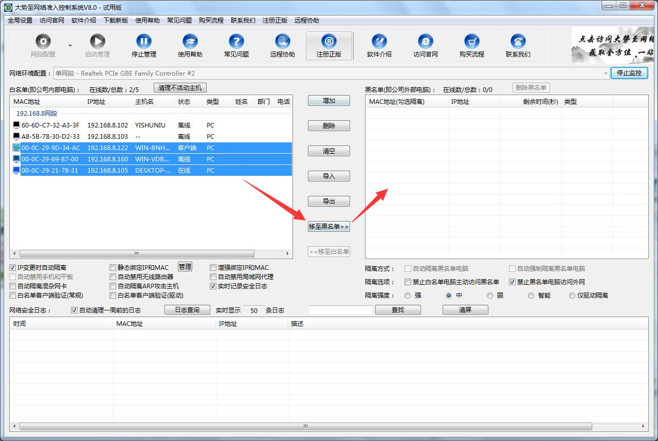The width and height of the screenshot is (658, 441).
Task: Click the 导入 button
Action: click(x=329, y=176)
